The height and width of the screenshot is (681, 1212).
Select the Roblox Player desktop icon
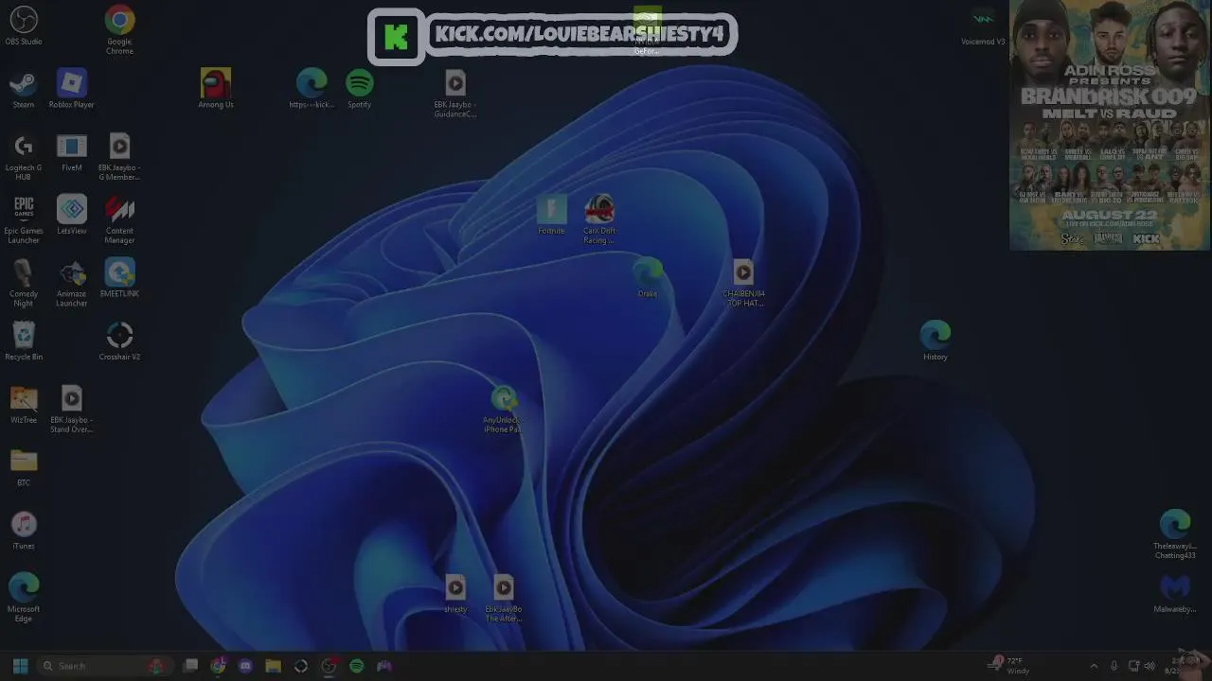[x=71, y=89]
